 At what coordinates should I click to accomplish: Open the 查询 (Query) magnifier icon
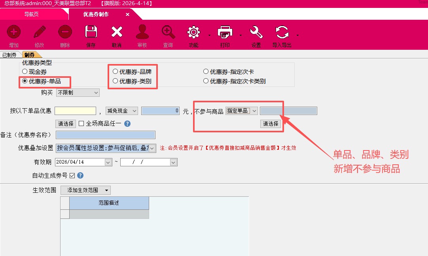[168, 32]
